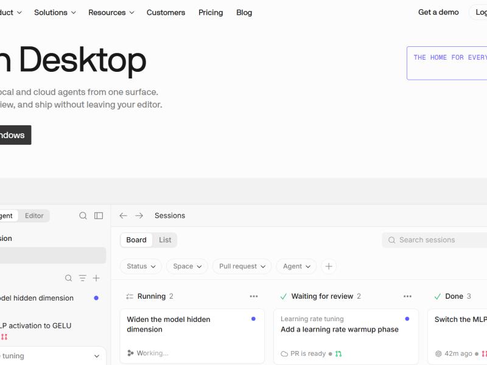Add a new session with sidebar plus
Viewport: 487px width, 365px height.
[x=96, y=278]
